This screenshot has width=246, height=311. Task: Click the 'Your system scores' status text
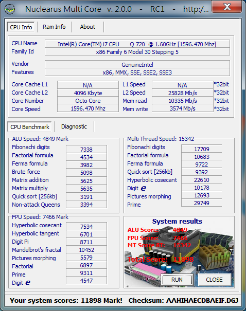tap(66, 301)
